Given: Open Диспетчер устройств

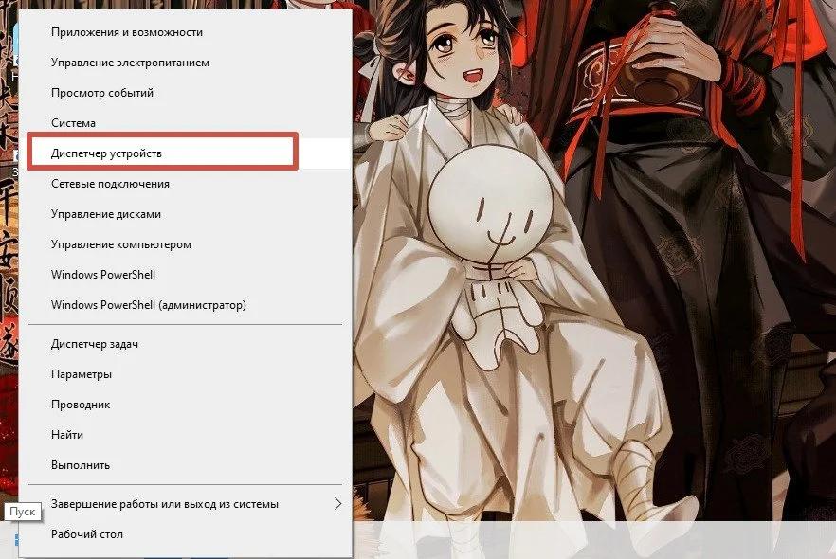Looking at the screenshot, I should [185, 153].
